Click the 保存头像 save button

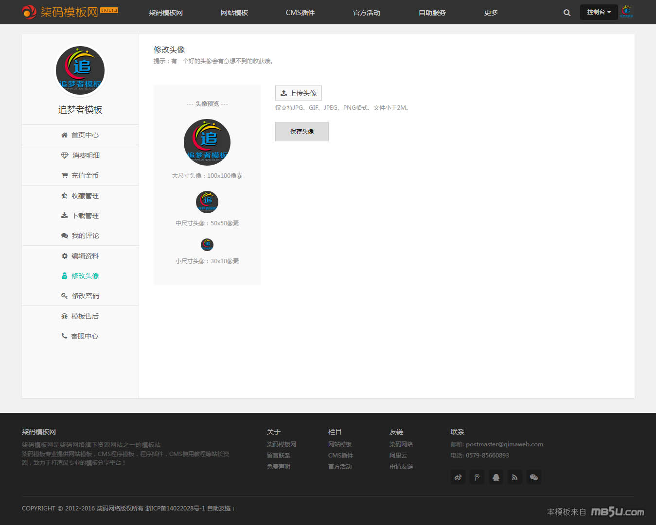(301, 132)
